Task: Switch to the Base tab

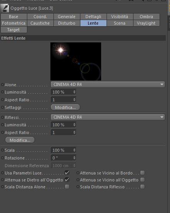Action: pos(13,17)
